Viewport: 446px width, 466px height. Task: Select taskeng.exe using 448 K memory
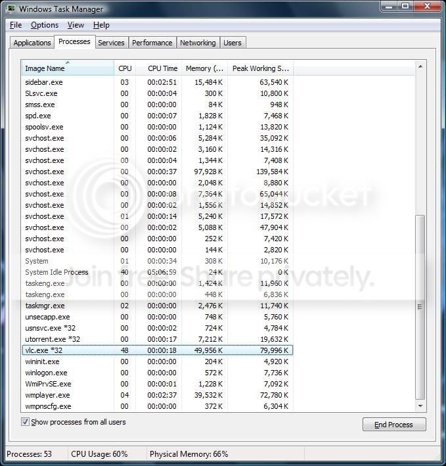point(158,294)
